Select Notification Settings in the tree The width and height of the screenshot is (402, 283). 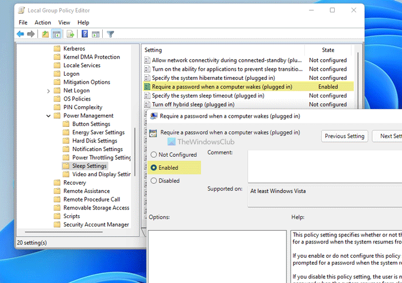98,149
